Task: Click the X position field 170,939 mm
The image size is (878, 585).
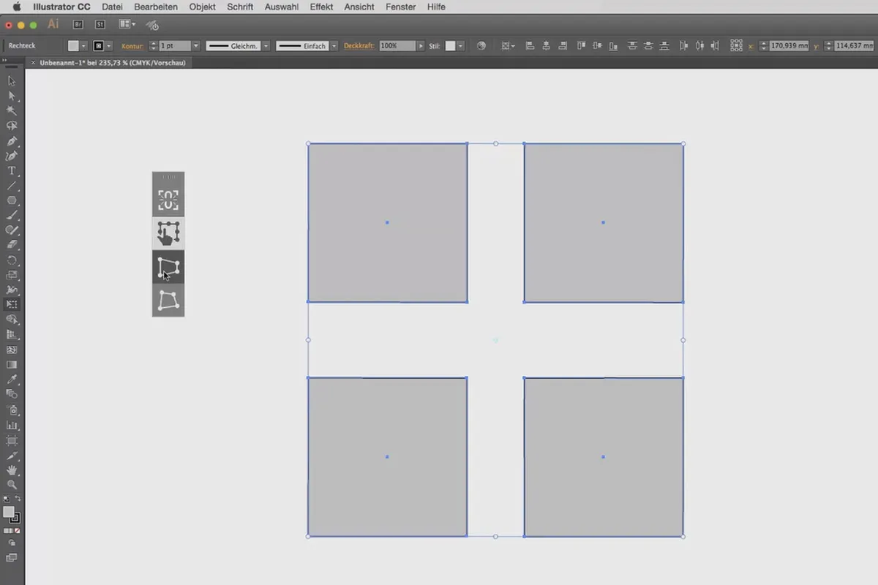Action: [789, 45]
